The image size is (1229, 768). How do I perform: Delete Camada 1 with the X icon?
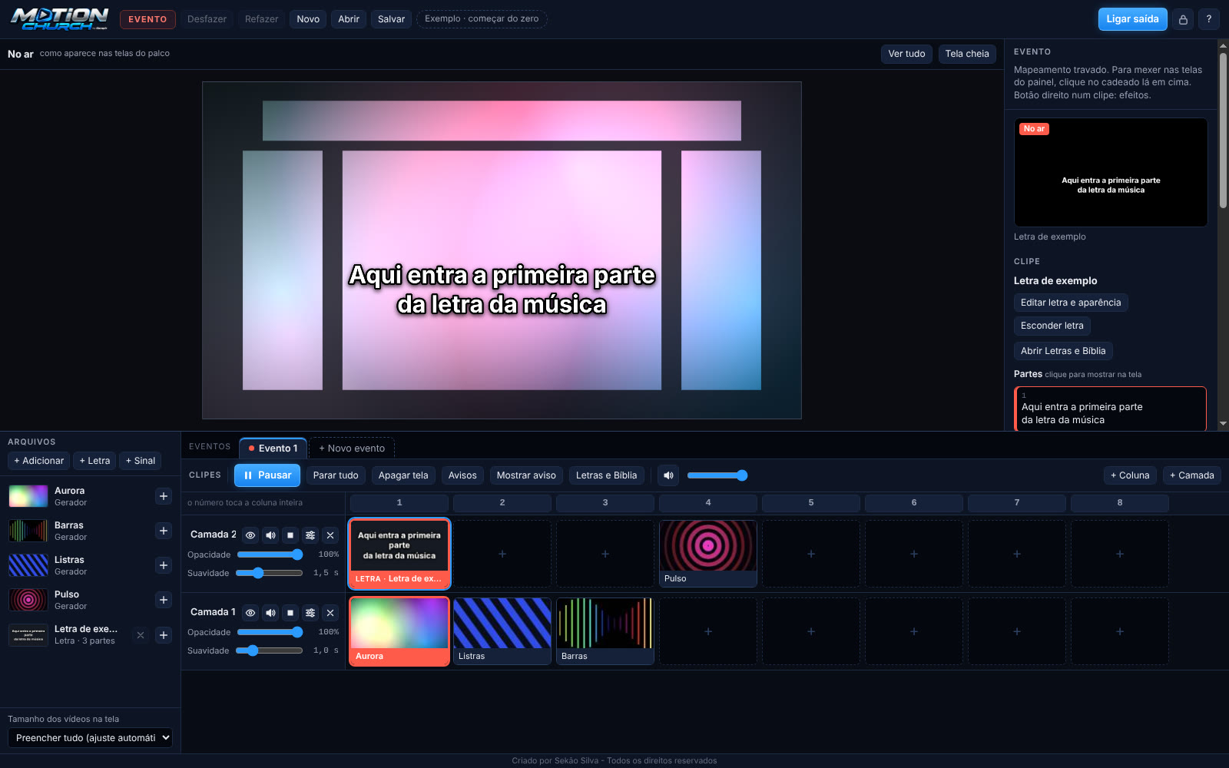point(330,613)
